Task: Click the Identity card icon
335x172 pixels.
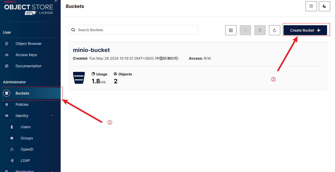Action: point(7,116)
